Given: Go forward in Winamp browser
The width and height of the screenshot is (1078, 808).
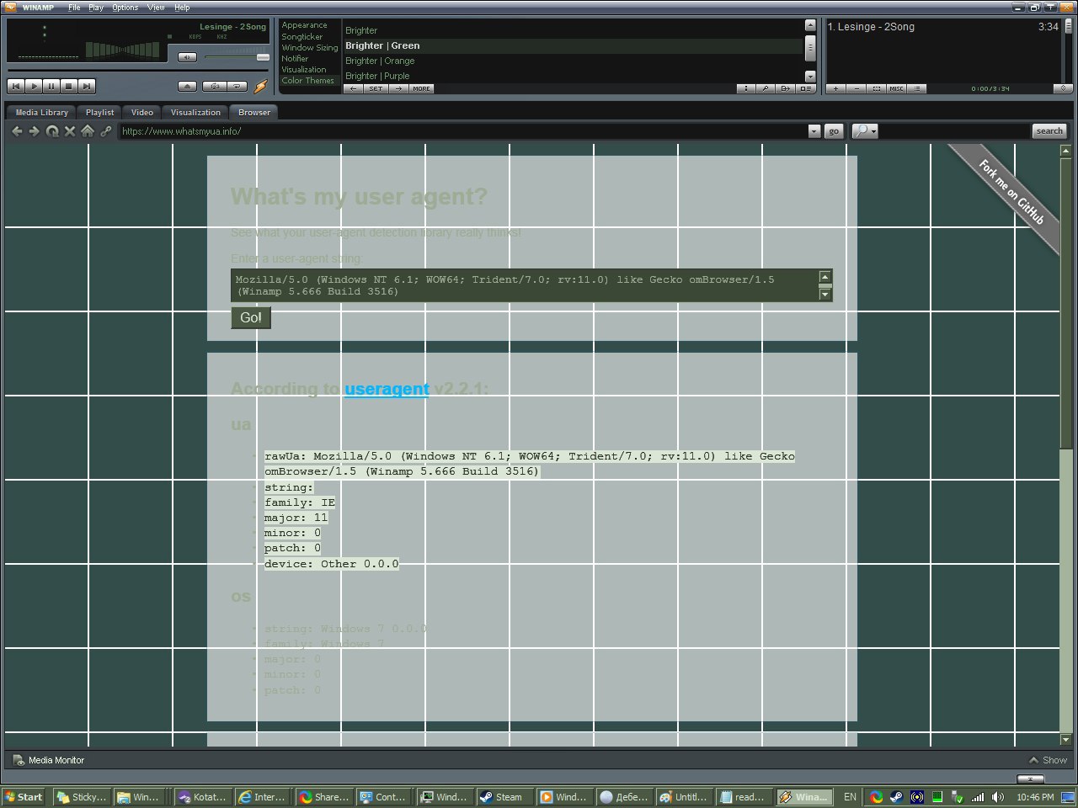Looking at the screenshot, I should point(35,130).
